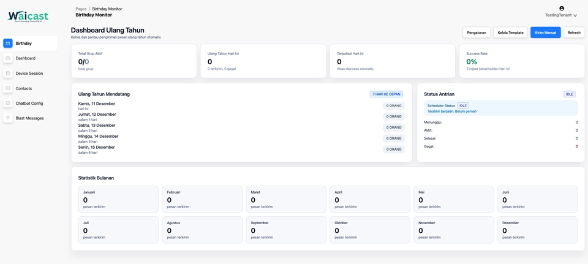Click the Birthday calendar icon in sidebar
Viewport: 588px width, 264px height.
[8, 43]
